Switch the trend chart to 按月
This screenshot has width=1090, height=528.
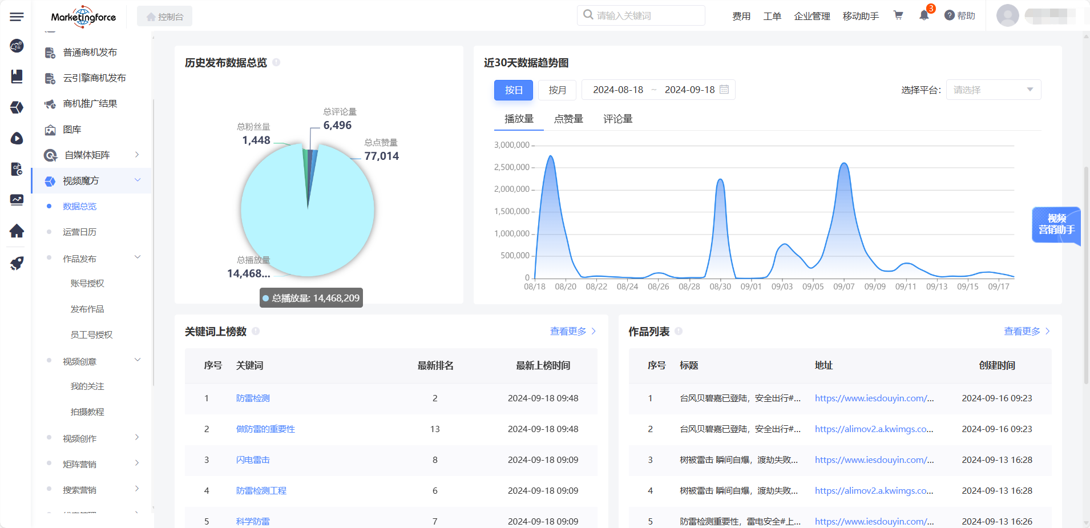click(557, 90)
